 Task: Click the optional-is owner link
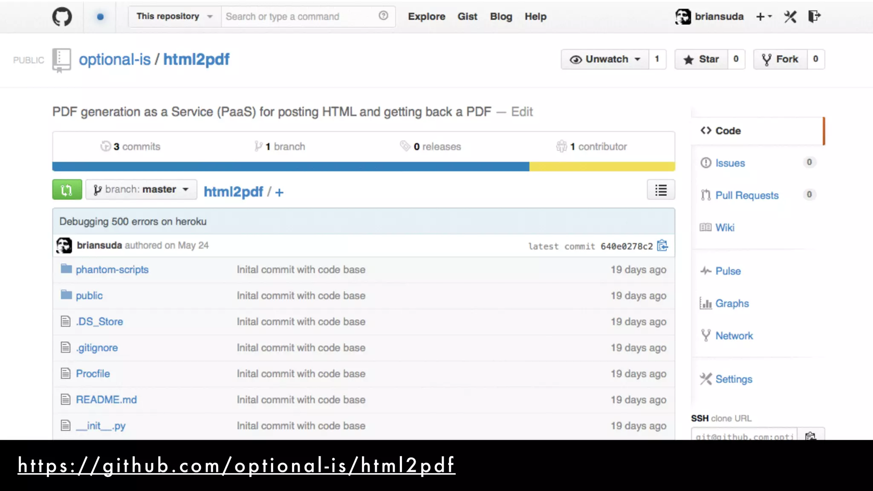coord(115,59)
